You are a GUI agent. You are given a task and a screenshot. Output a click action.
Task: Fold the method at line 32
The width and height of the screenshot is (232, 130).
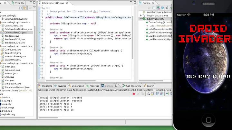[44, 30]
